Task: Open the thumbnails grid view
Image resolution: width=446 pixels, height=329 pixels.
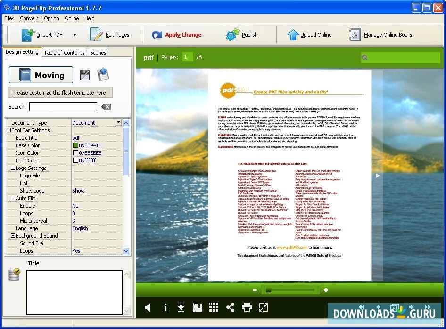Action: pyautogui.click(x=214, y=307)
